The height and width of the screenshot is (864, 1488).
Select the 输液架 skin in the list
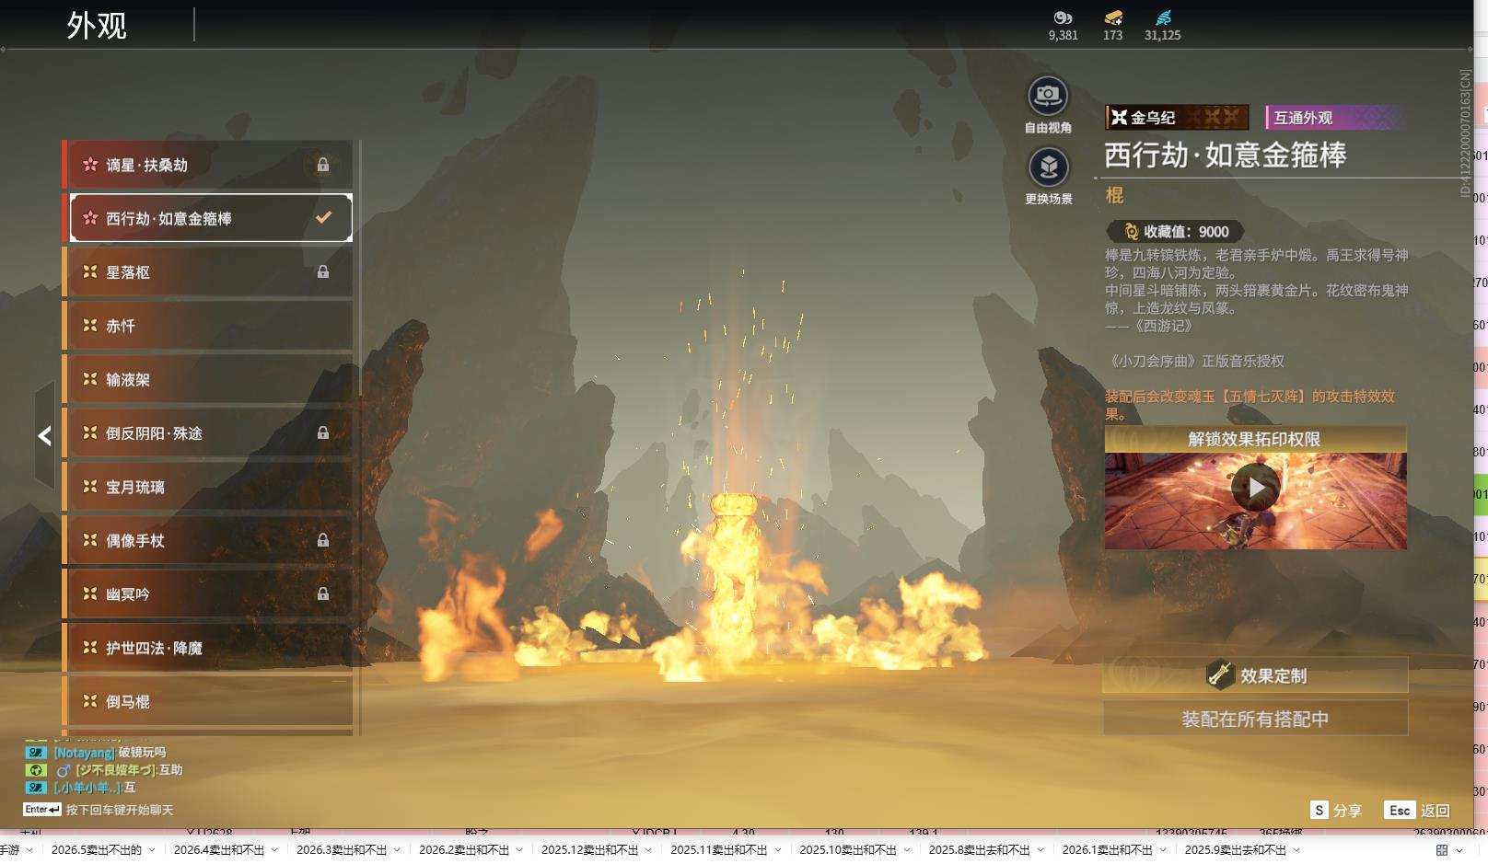pyautogui.click(x=208, y=379)
